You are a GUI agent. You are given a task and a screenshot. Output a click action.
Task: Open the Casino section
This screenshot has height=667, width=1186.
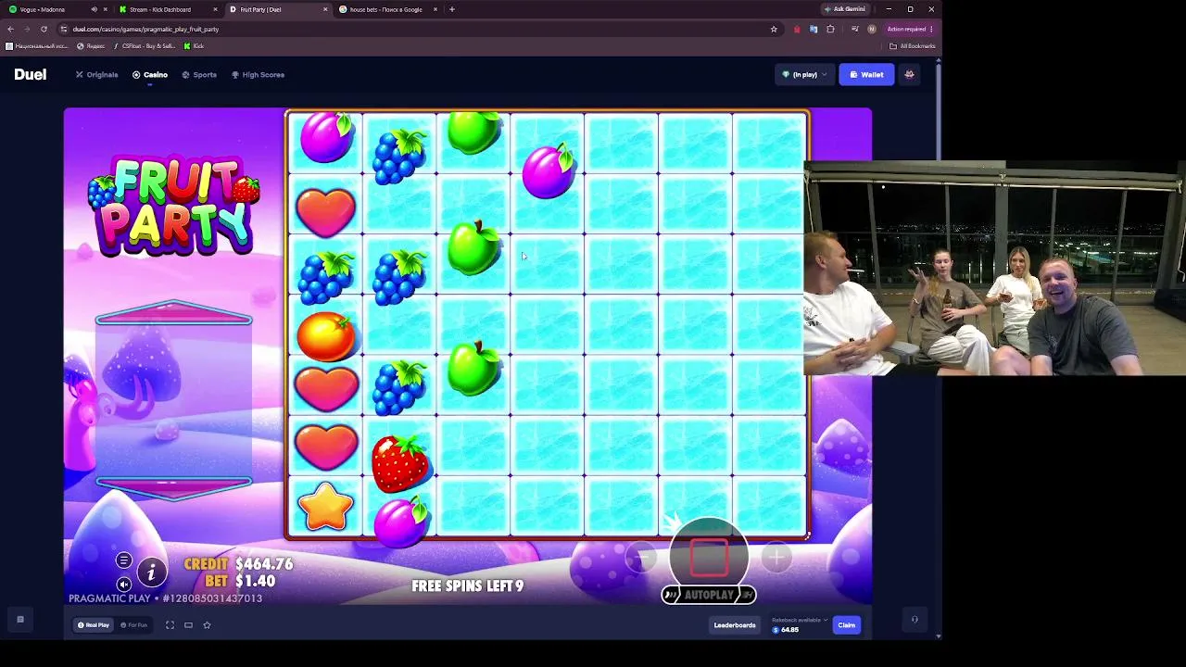pyautogui.click(x=150, y=75)
